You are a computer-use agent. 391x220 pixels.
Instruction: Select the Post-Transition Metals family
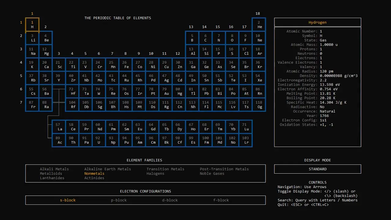coord(224,169)
